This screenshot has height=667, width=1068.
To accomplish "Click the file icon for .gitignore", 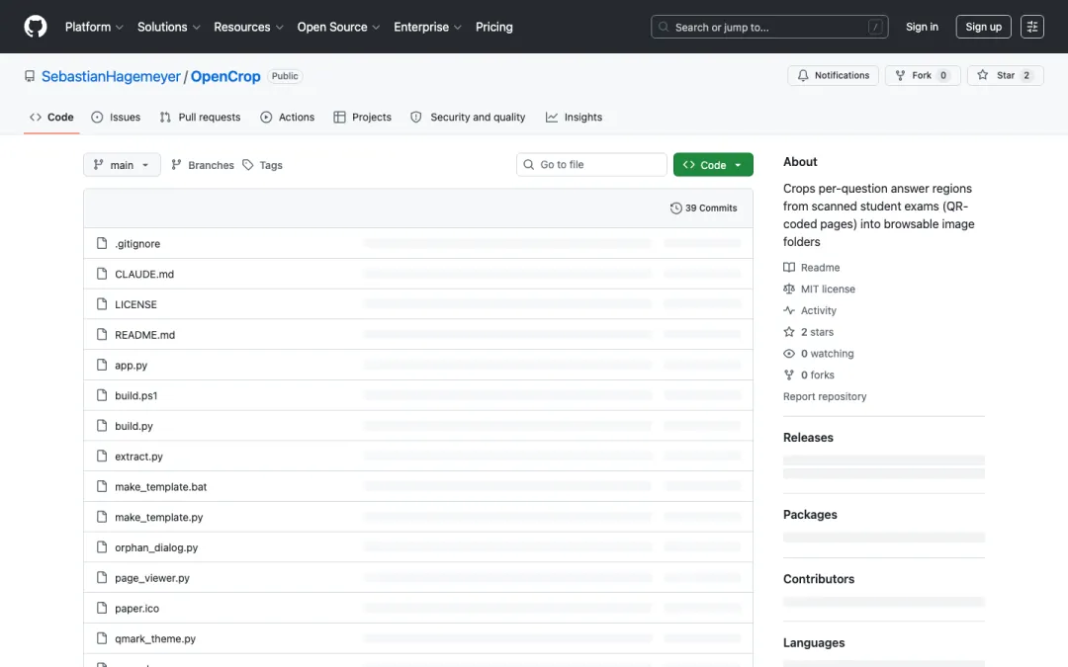I will [x=102, y=243].
